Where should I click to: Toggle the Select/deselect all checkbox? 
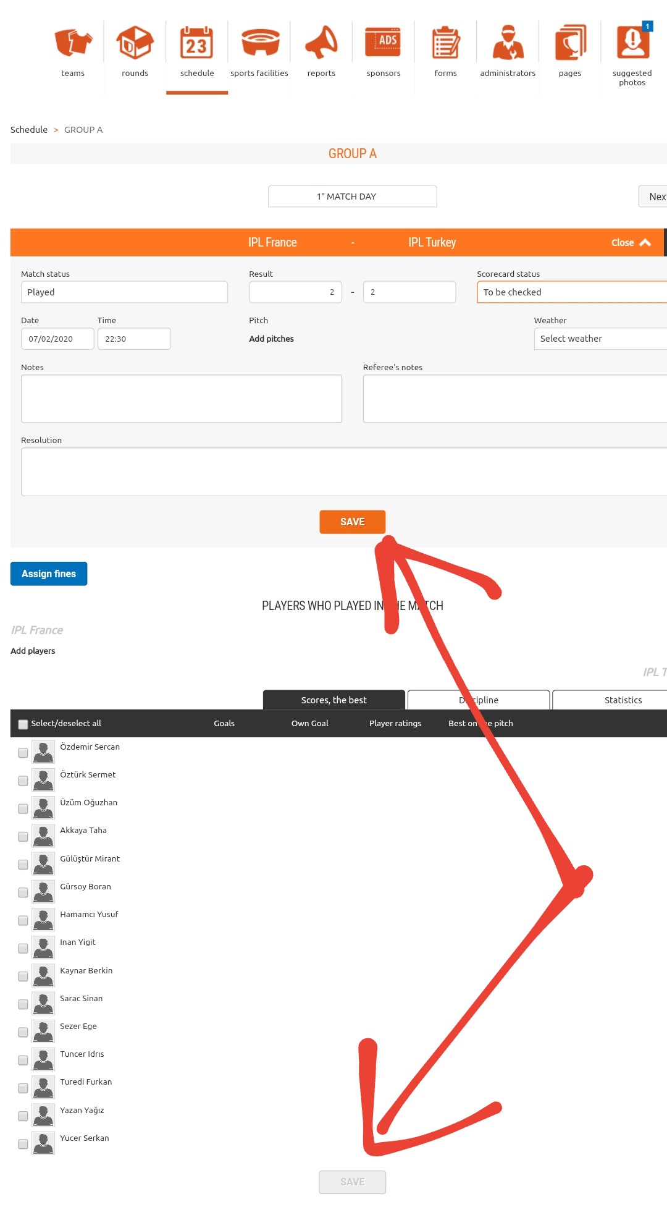click(x=23, y=724)
